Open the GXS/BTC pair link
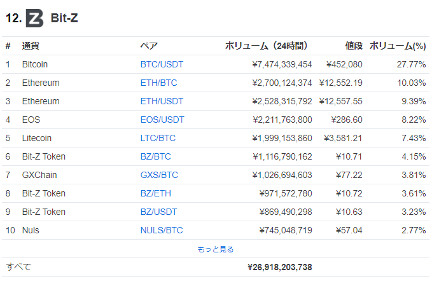 pyautogui.click(x=159, y=175)
